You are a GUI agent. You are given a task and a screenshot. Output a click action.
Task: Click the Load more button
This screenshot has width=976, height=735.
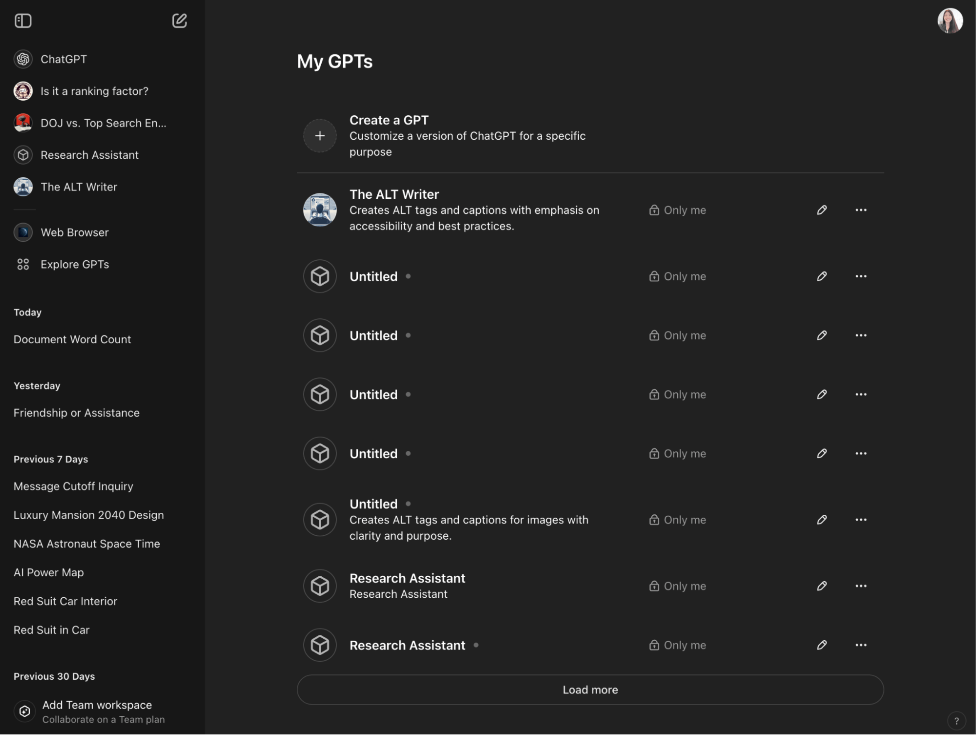590,690
